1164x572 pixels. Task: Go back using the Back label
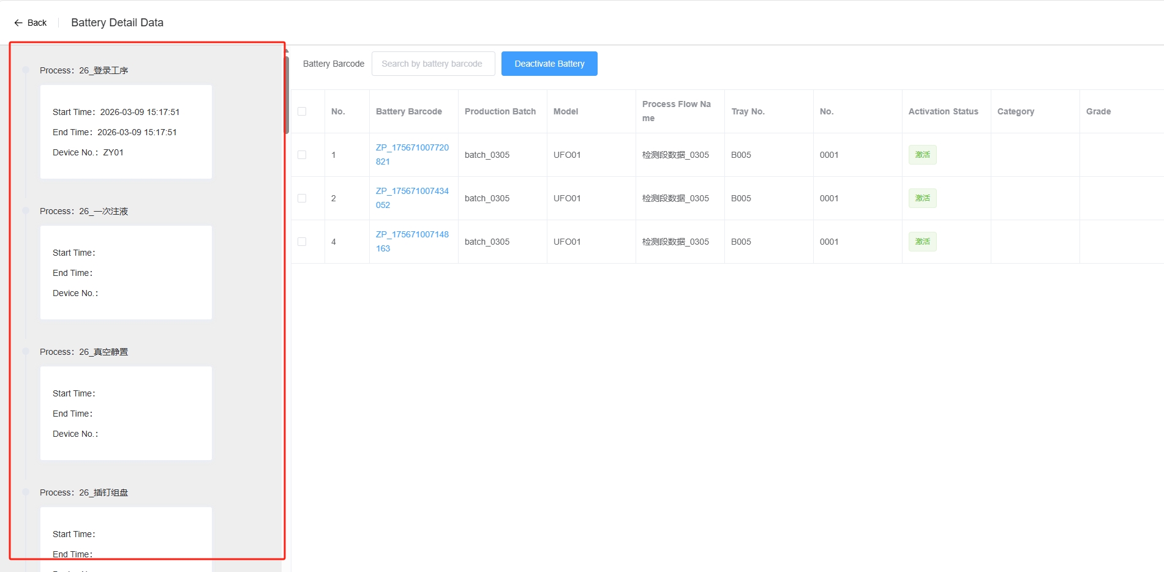[37, 23]
